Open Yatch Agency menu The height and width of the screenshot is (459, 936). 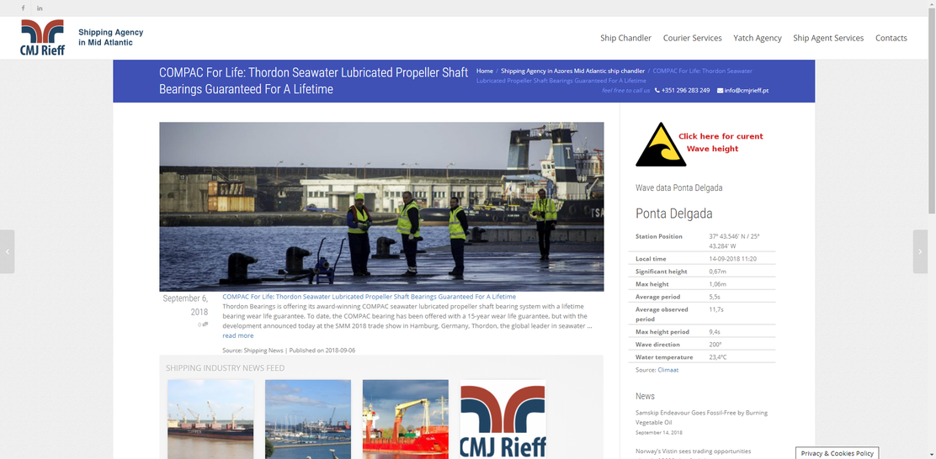tap(758, 38)
